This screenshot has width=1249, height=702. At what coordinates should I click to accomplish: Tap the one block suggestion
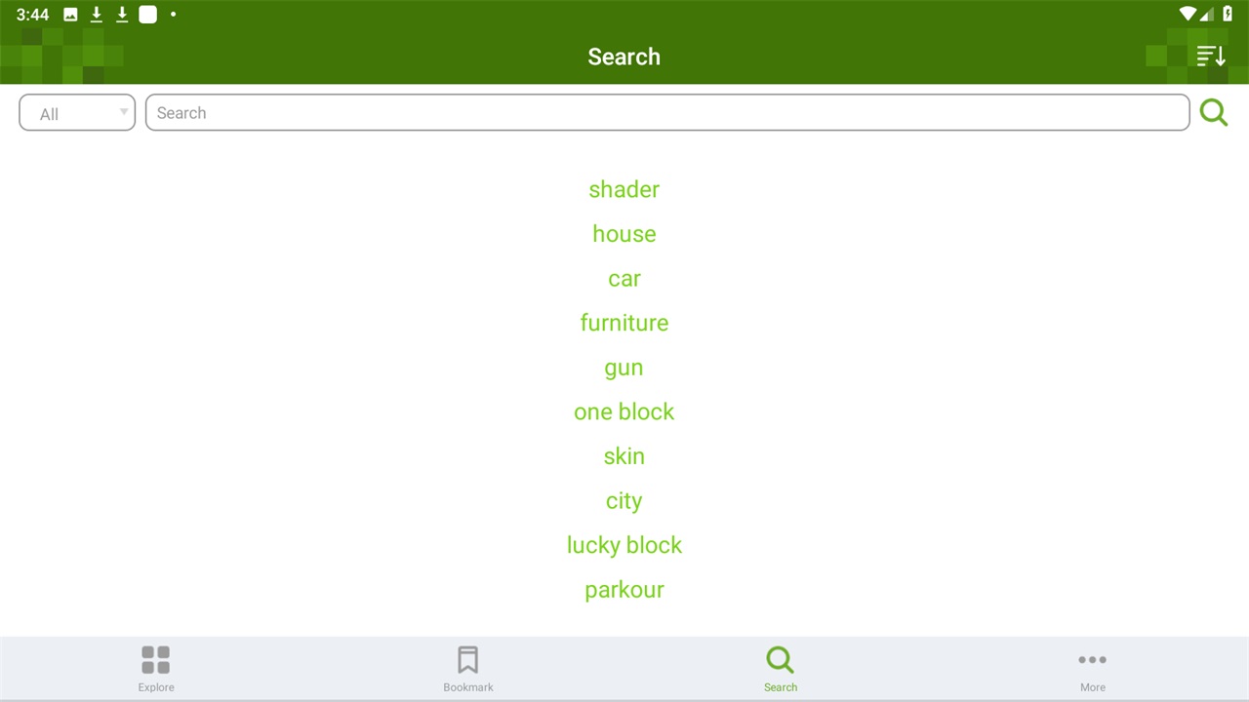pos(624,411)
